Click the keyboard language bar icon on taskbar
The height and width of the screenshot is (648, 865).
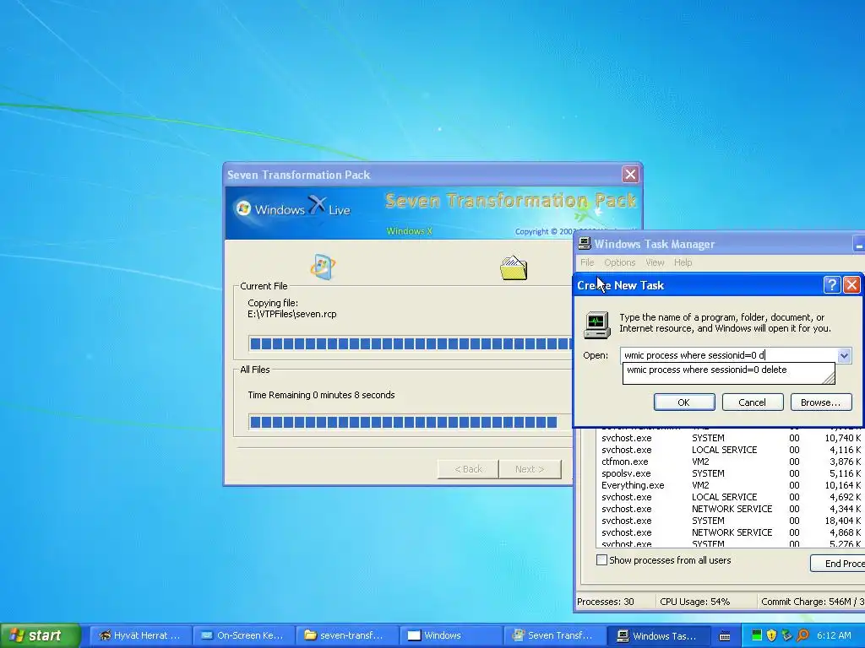click(725, 636)
